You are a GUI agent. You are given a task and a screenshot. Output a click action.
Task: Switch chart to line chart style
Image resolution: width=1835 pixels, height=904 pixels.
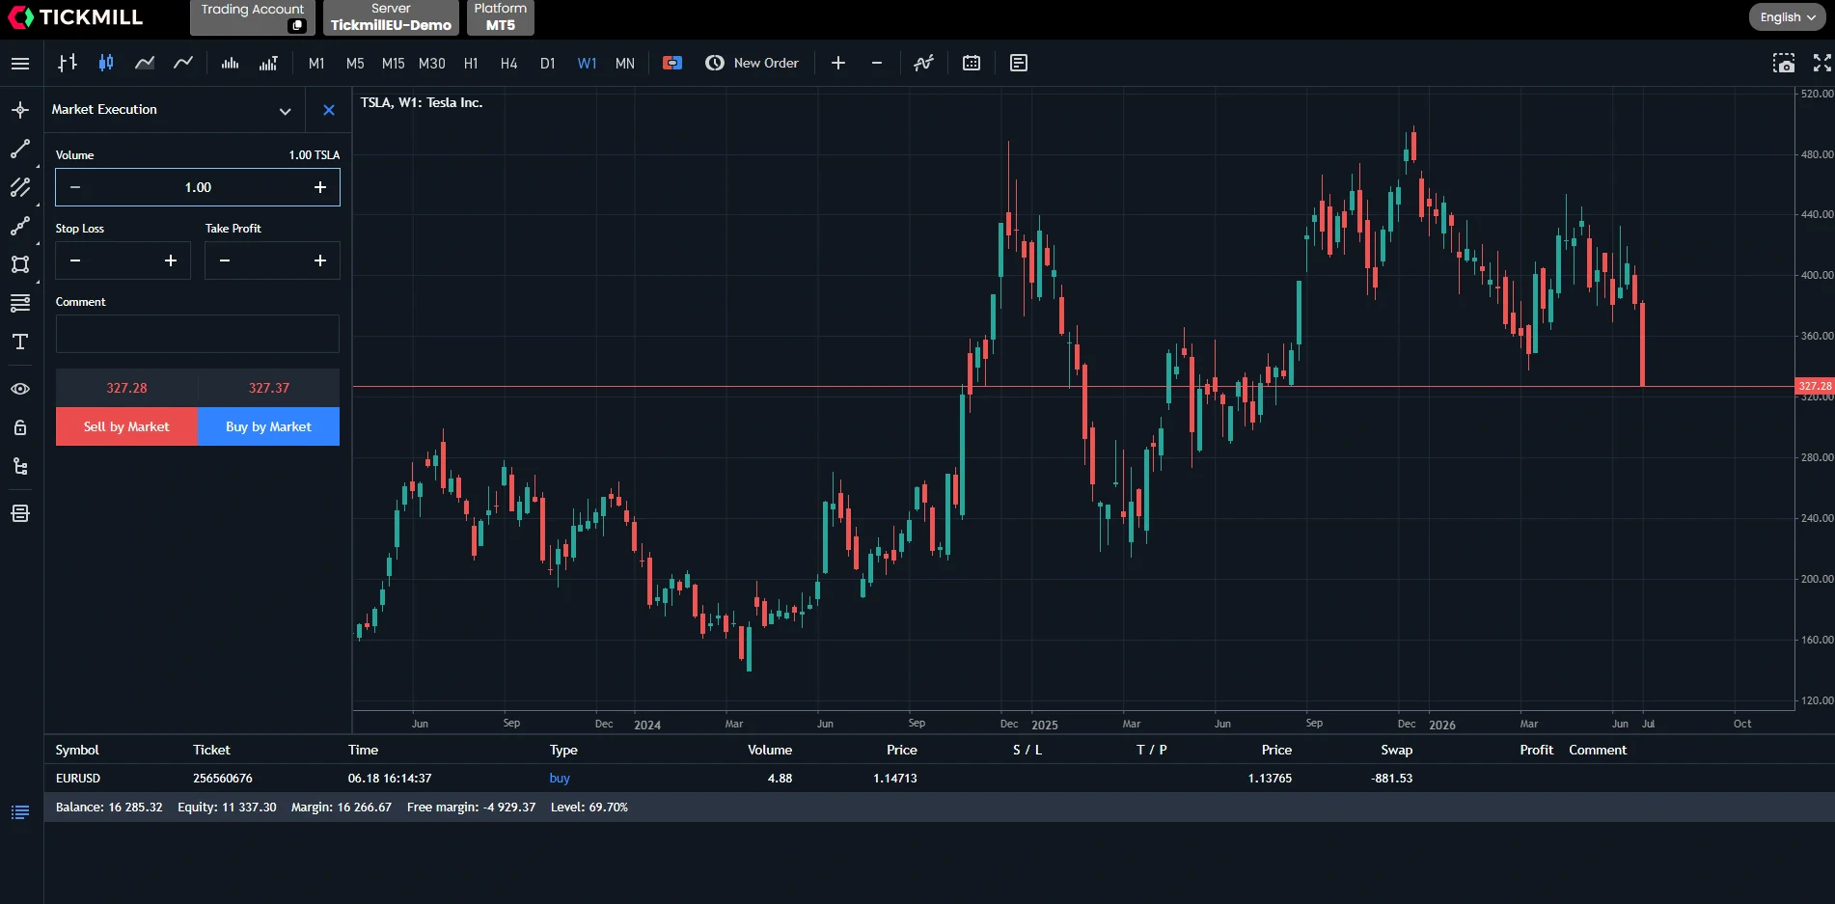pyautogui.click(x=183, y=64)
